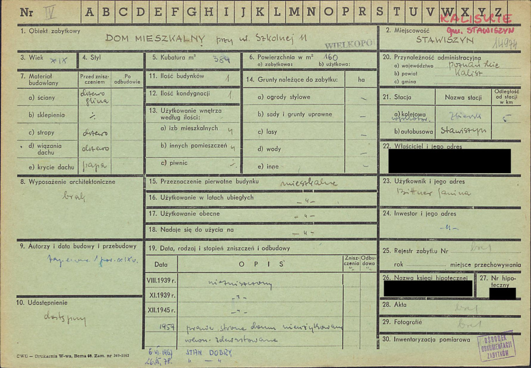
Task: Click the redacted mortgage book name block
Action: click(x=428, y=289)
